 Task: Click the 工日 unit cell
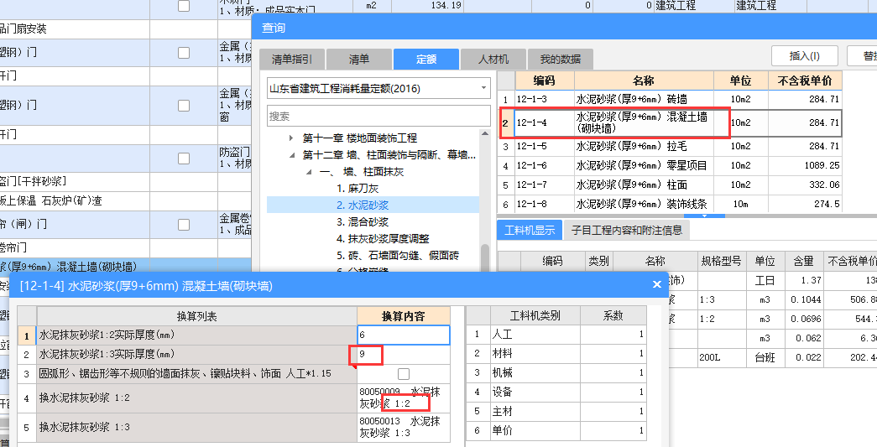[765, 280]
